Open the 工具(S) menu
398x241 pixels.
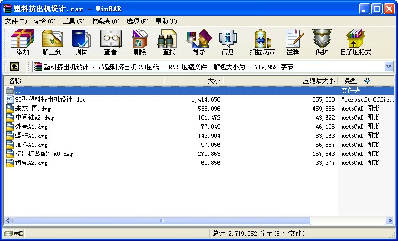74,21
